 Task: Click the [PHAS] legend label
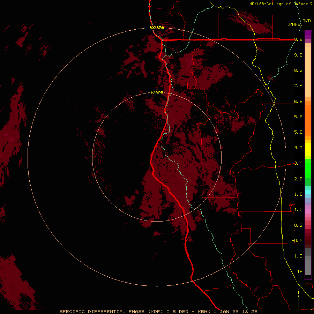pos(295,24)
